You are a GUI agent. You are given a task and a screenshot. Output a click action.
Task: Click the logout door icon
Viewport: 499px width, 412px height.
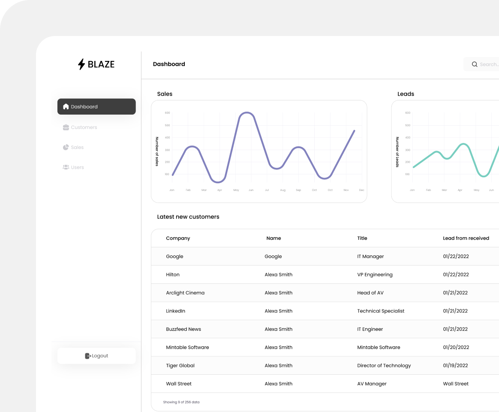[x=87, y=355]
